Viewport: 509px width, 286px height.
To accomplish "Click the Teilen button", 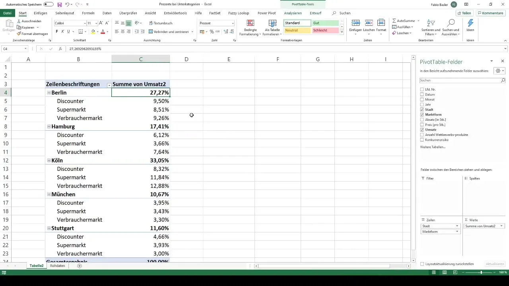I will tap(464, 13).
